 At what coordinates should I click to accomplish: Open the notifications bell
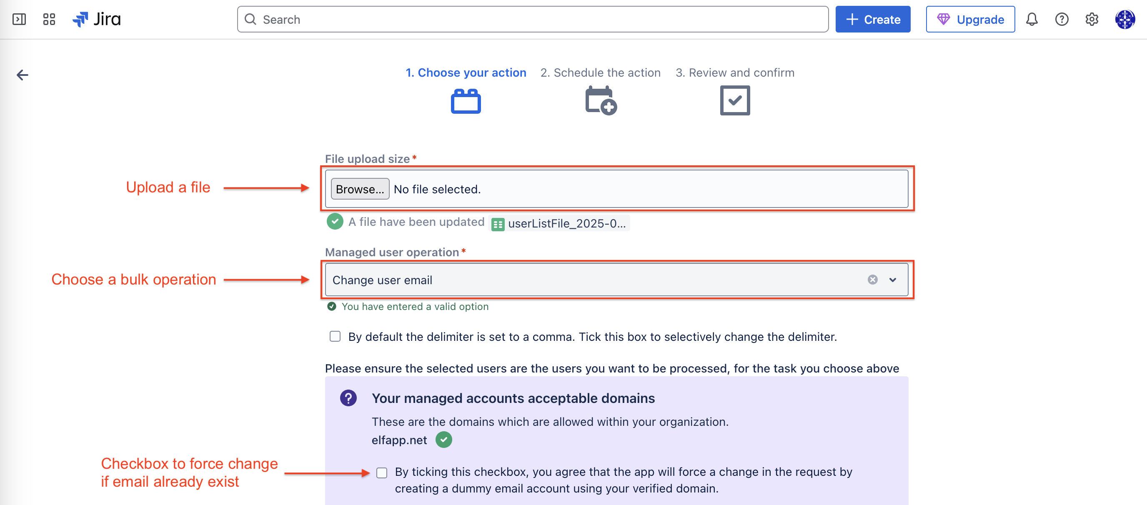(x=1032, y=19)
